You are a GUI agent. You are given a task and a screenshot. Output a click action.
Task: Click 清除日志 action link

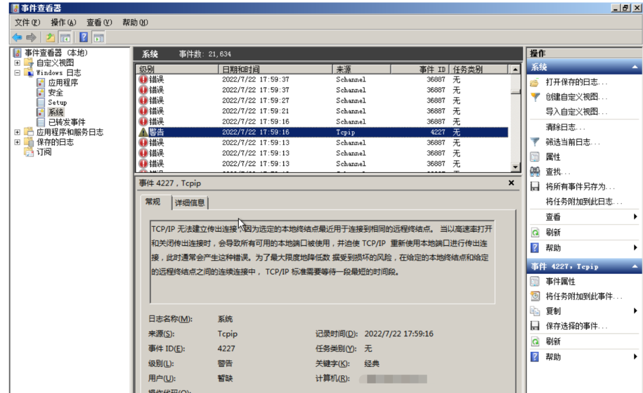click(565, 127)
